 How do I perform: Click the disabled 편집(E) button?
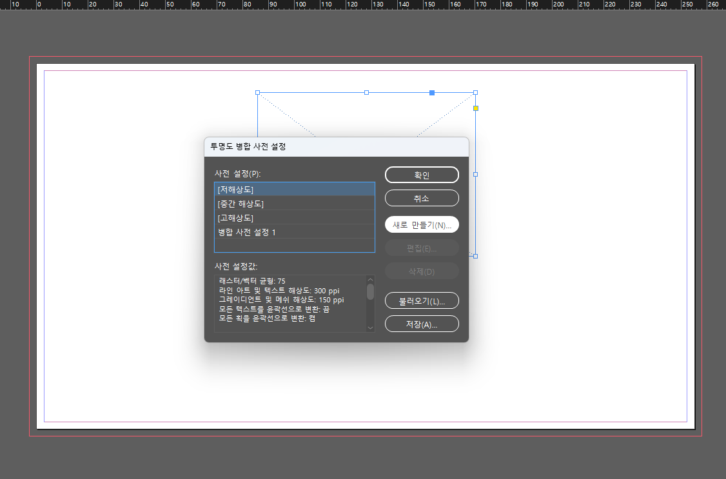[422, 248]
